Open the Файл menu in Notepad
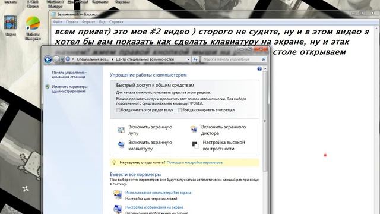Image resolution: width=380 pixels, height=214 pixels. (x=58, y=22)
